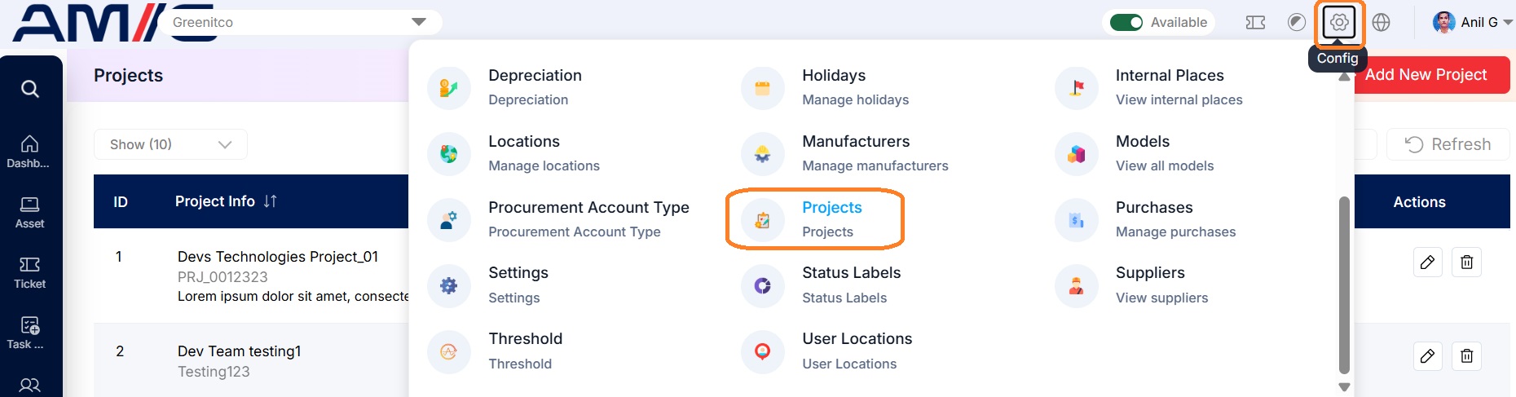
Task: Click the ticket icon in top bar
Action: point(1255,23)
